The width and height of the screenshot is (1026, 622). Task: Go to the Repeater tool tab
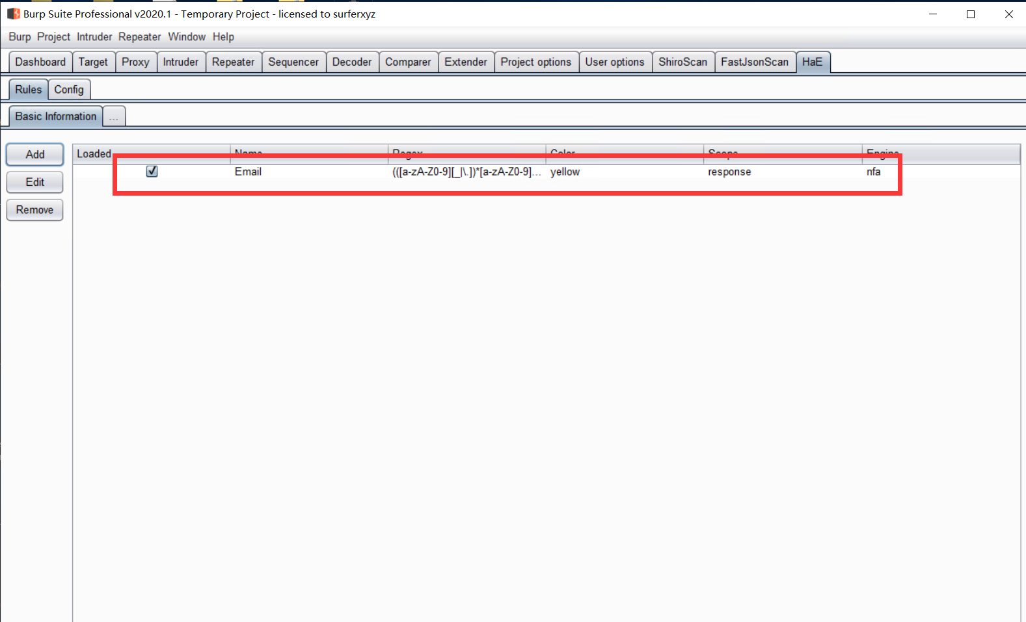234,62
